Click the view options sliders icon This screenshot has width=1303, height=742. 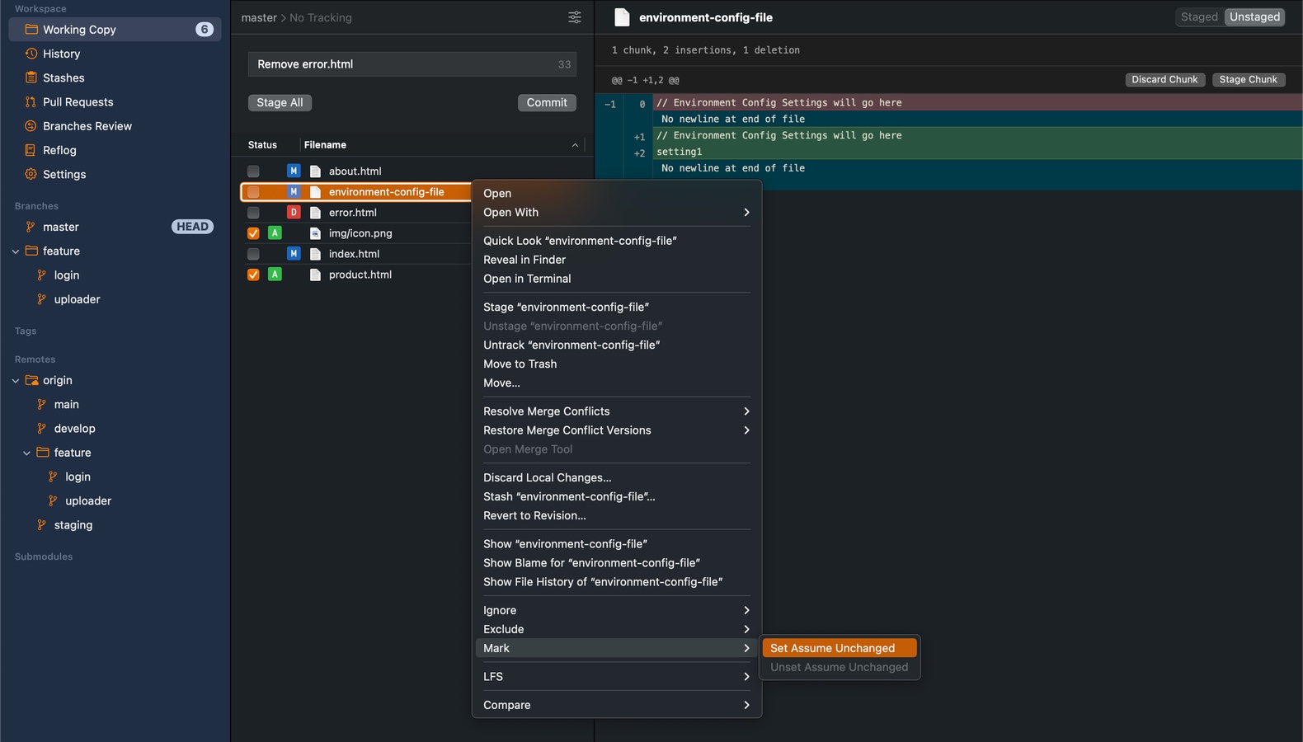(575, 17)
